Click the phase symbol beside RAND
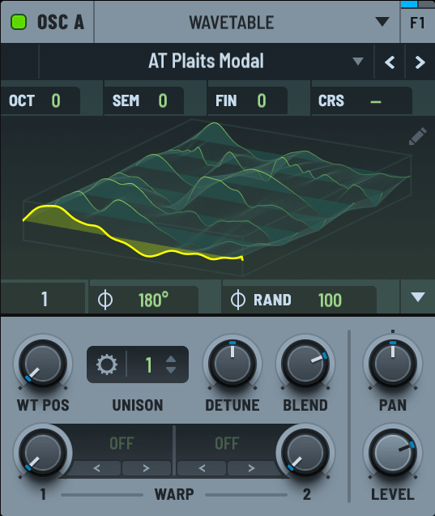 pos(238,300)
